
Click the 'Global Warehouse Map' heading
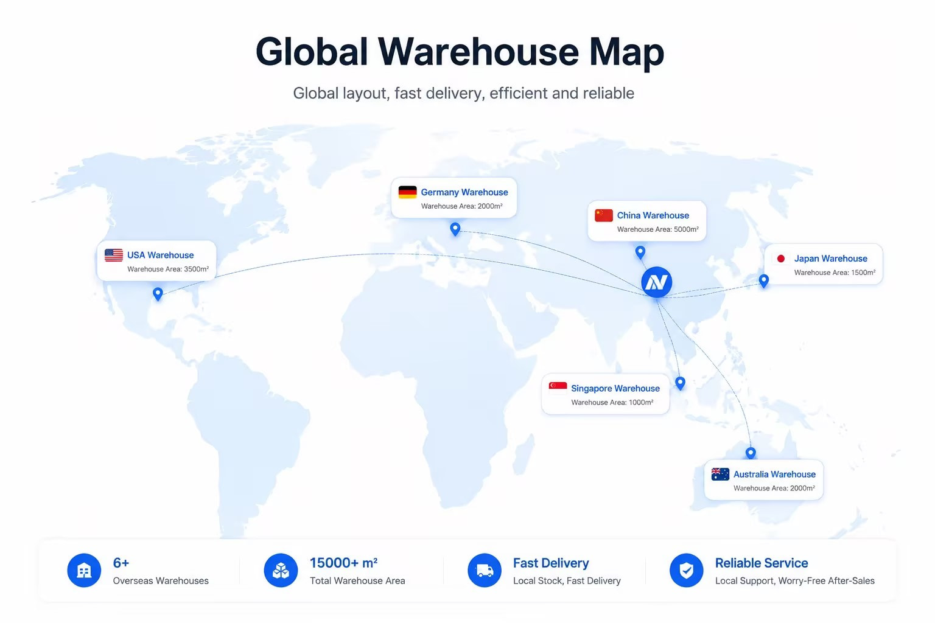click(460, 52)
